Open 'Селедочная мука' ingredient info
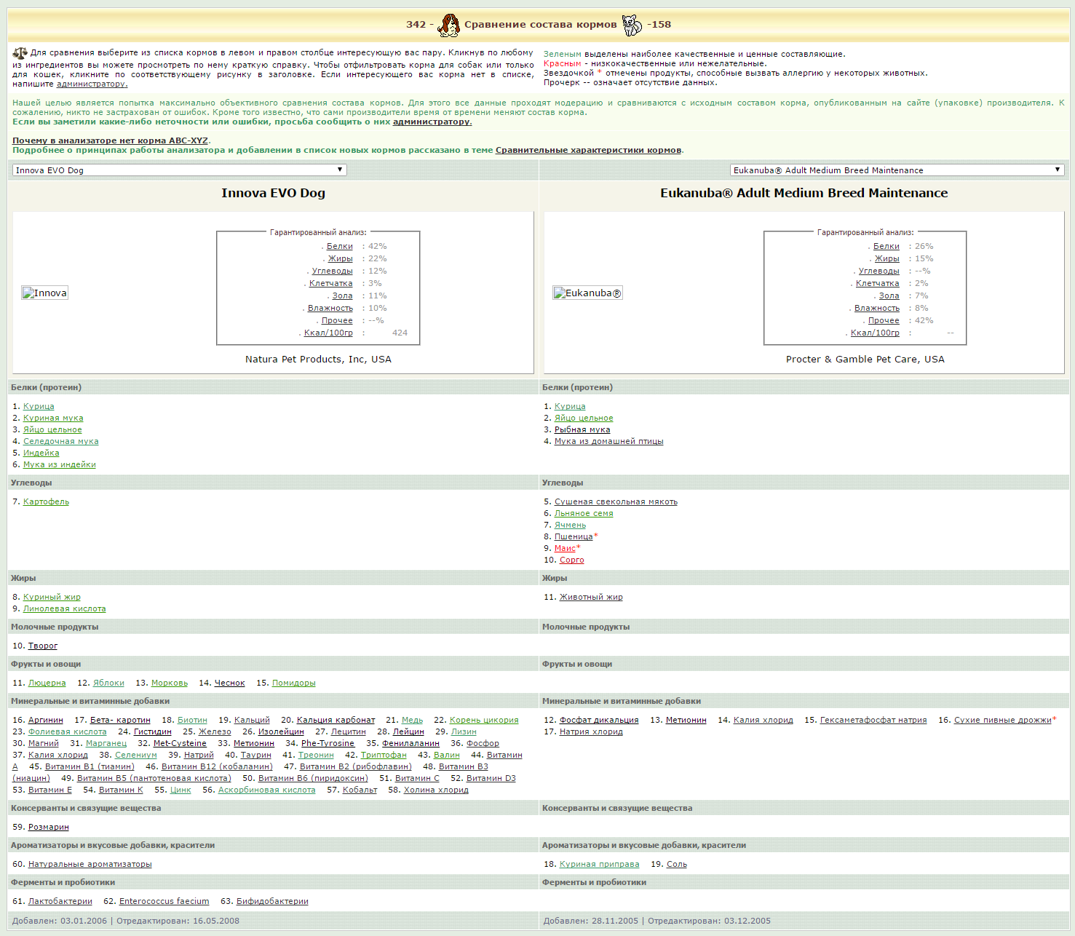The width and height of the screenshot is (1075, 936). pyautogui.click(x=61, y=442)
